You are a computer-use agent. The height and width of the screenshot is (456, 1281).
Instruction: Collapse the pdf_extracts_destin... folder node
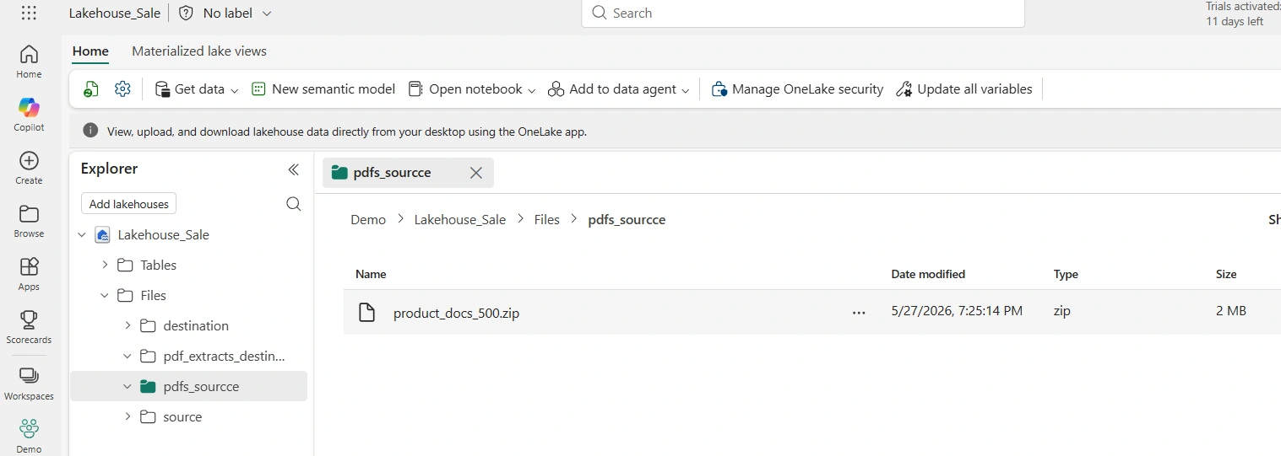tap(128, 357)
